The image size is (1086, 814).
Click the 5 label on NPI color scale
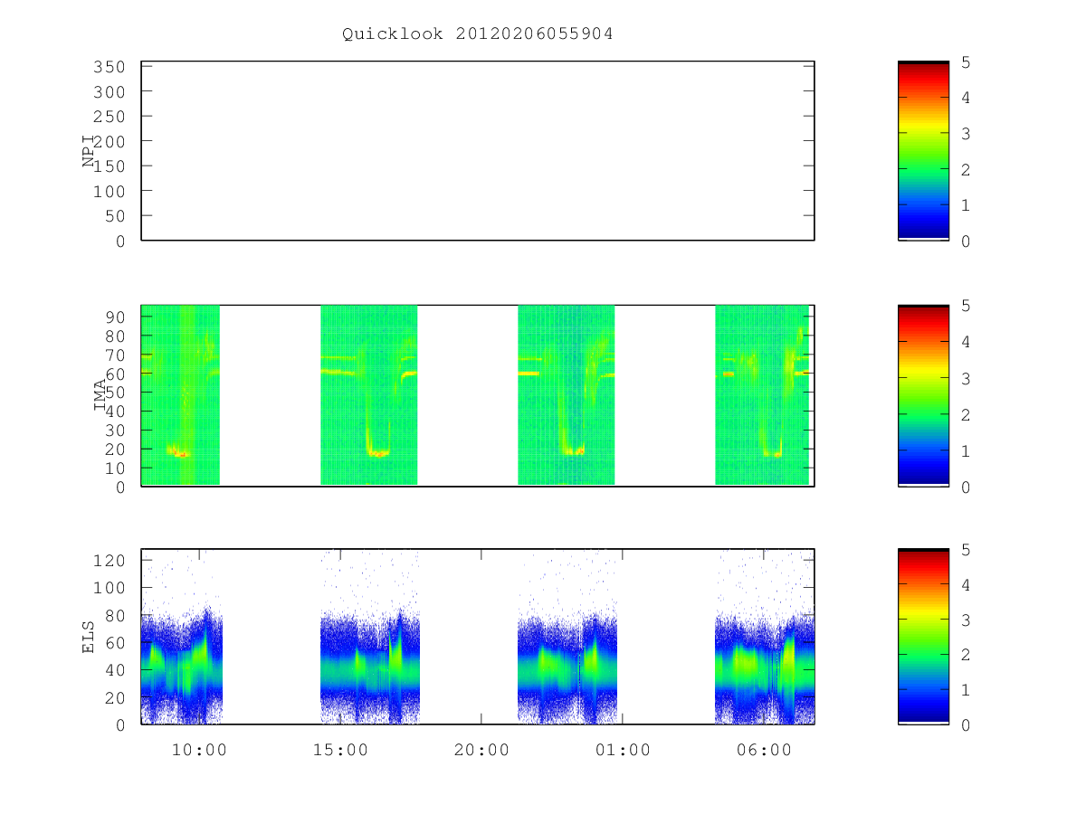pyautogui.click(x=966, y=62)
